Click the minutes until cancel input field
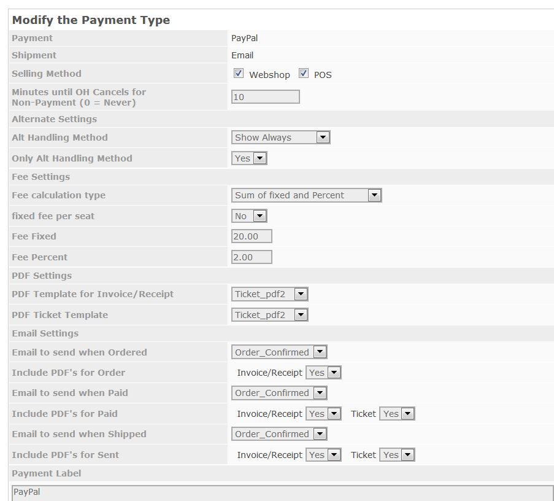 coord(265,97)
